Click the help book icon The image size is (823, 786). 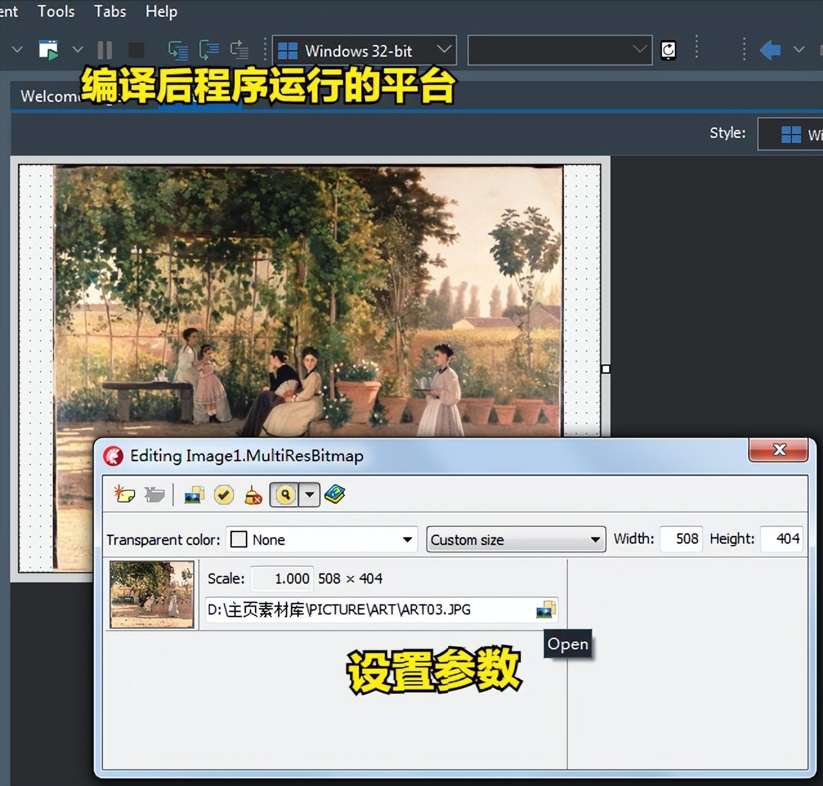point(335,495)
